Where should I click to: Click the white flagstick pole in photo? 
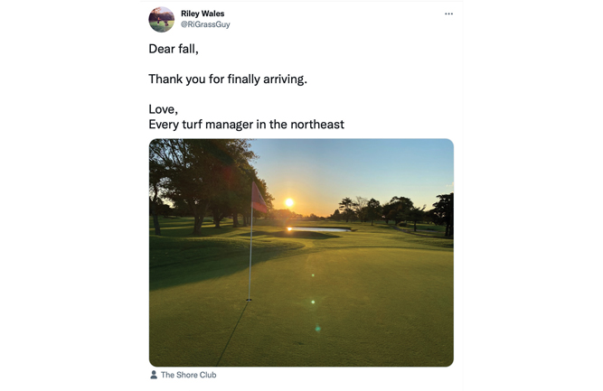pos(250,253)
